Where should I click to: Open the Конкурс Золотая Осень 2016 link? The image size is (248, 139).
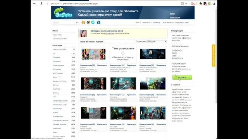tap(107, 31)
